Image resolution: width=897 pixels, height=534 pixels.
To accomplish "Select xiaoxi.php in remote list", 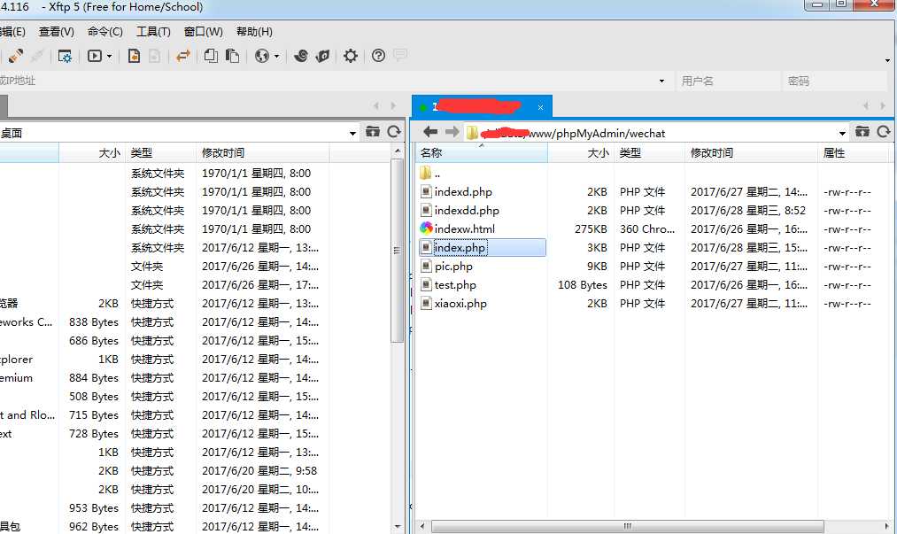I will coord(460,304).
